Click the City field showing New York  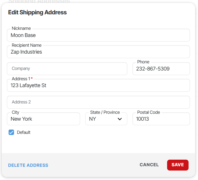(43, 119)
